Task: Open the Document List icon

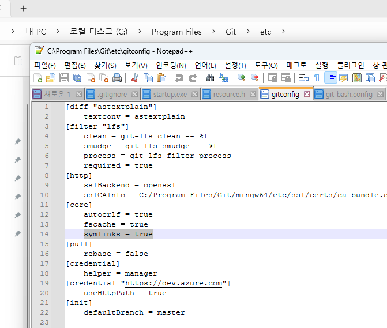Action: point(370,78)
